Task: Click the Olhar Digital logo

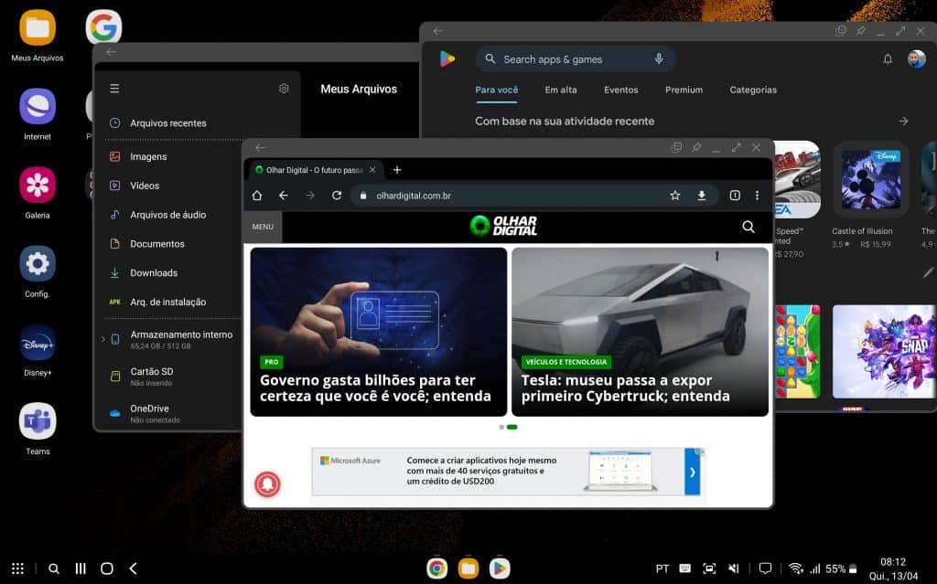Action: point(503,226)
